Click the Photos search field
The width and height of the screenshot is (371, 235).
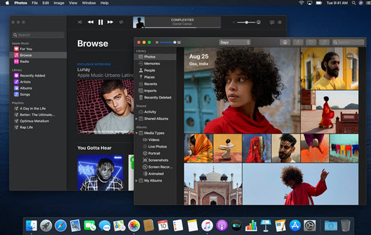coord(348,43)
